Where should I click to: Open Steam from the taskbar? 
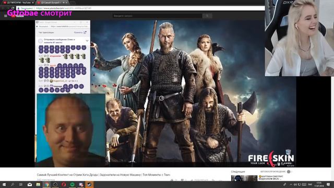(89, 184)
